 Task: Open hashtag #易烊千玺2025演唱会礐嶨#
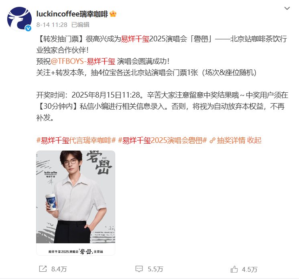163,141
